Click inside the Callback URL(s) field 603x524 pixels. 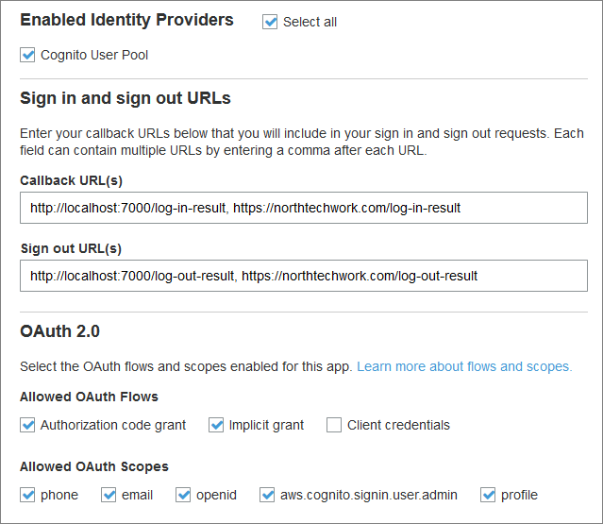pos(302,208)
